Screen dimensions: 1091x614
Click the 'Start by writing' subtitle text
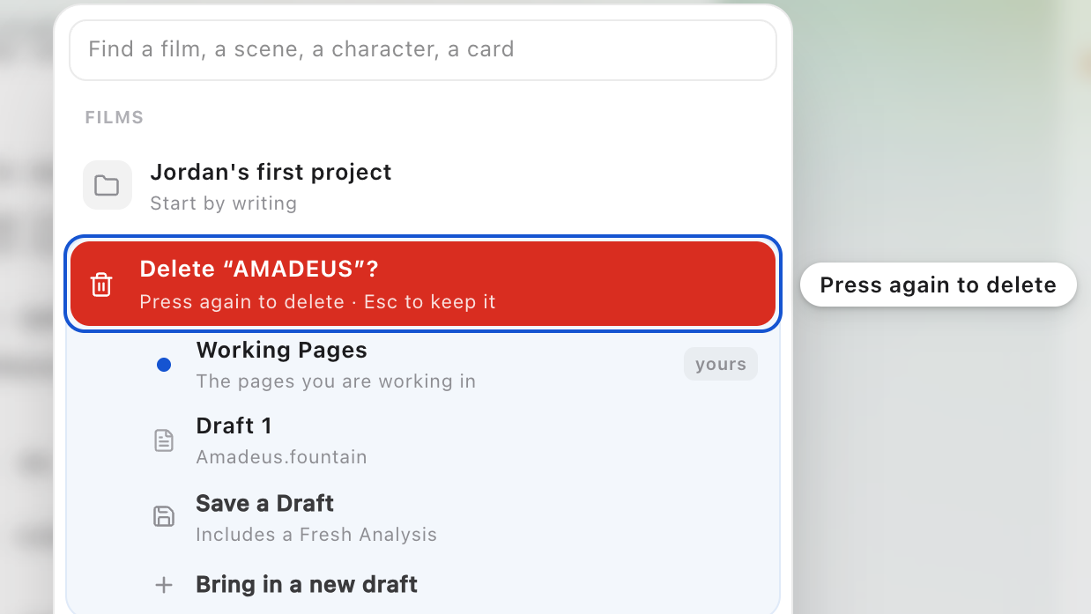(x=223, y=203)
